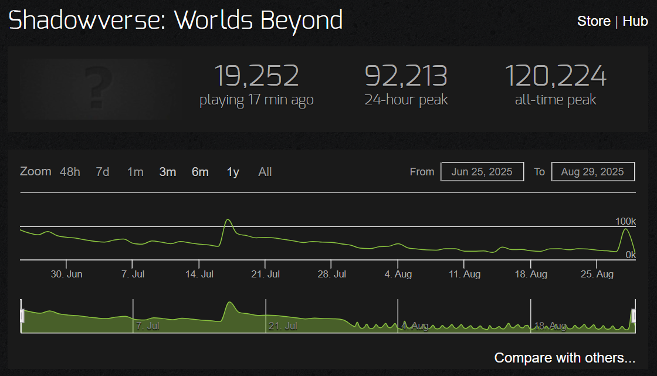Viewport: 657px width, 376px height.
Task: Select the 6m zoom range
Action: [x=200, y=172]
